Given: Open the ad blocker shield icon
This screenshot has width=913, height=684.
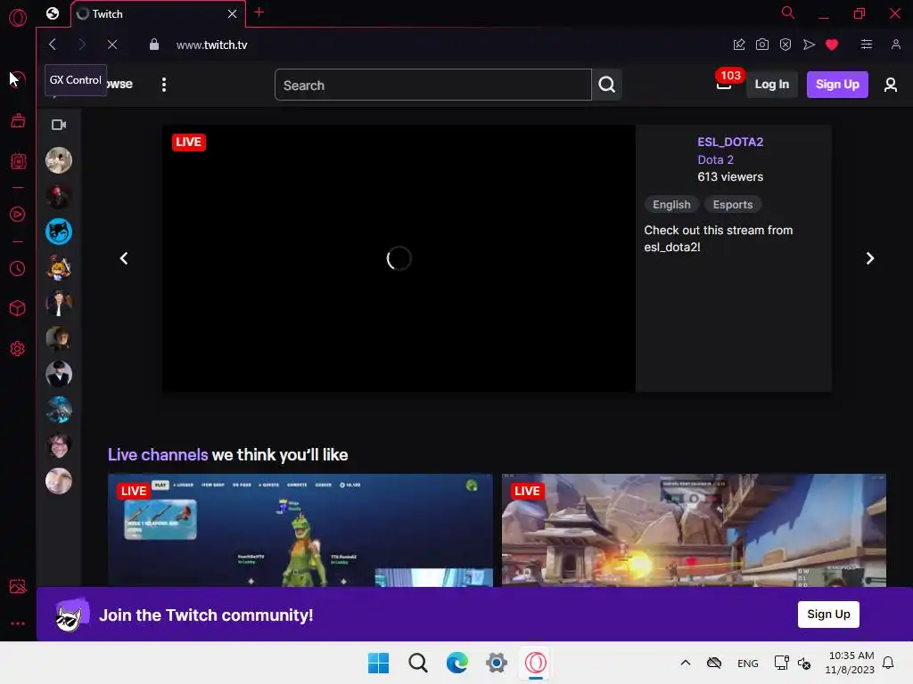Looking at the screenshot, I should click(786, 45).
